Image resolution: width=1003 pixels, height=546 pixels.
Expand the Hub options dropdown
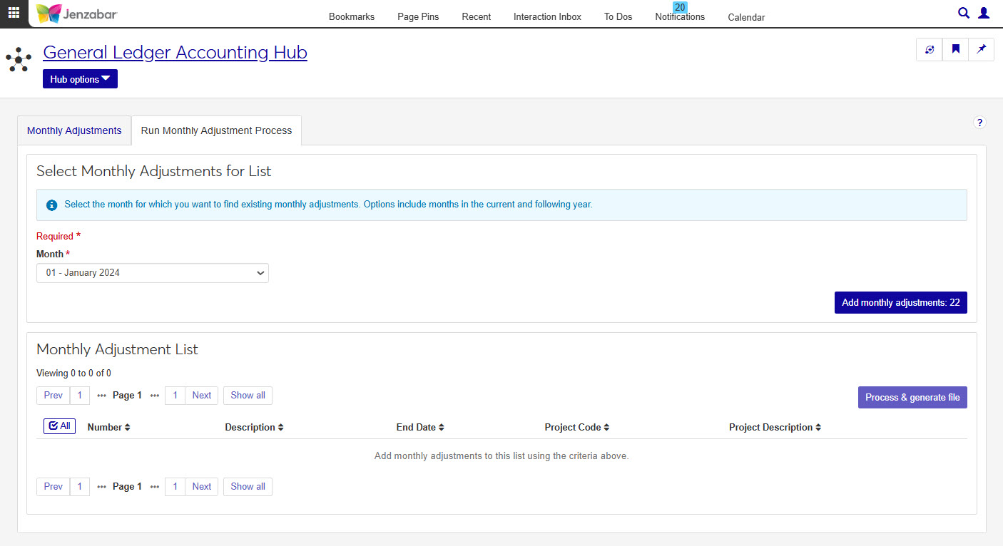click(80, 79)
